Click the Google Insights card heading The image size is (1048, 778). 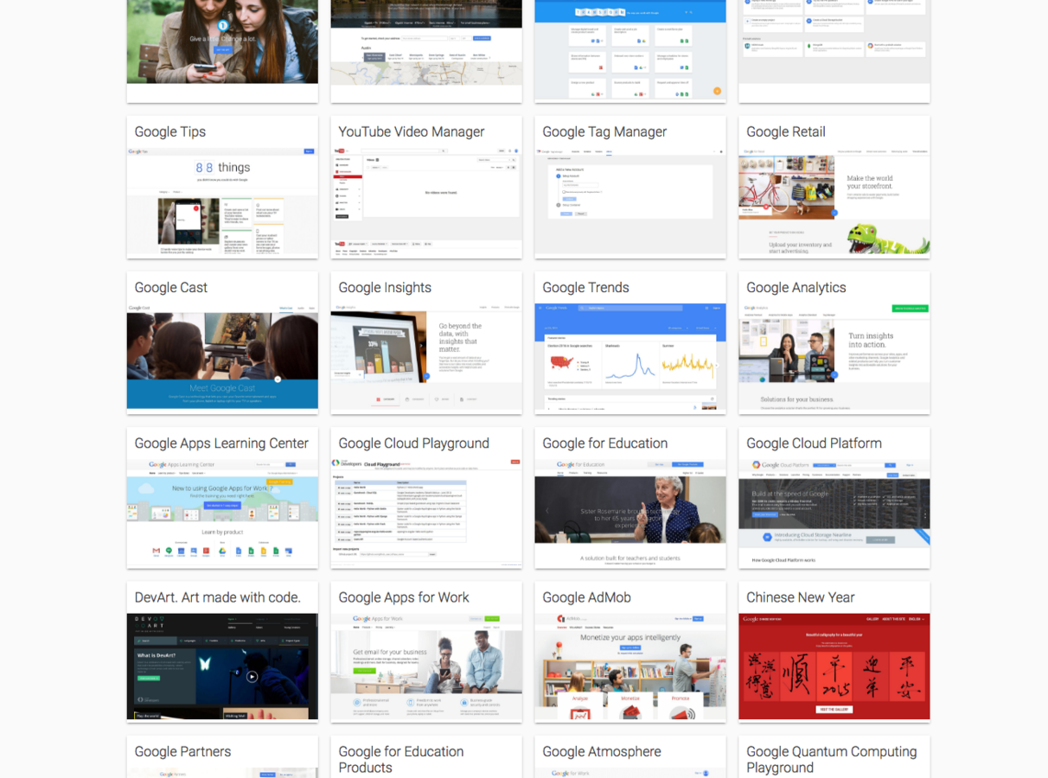point(385,288)
